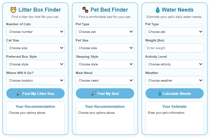
Task: Open the Number of Cats dropdown
Action: pyautogui.click(x=35, y=32)
